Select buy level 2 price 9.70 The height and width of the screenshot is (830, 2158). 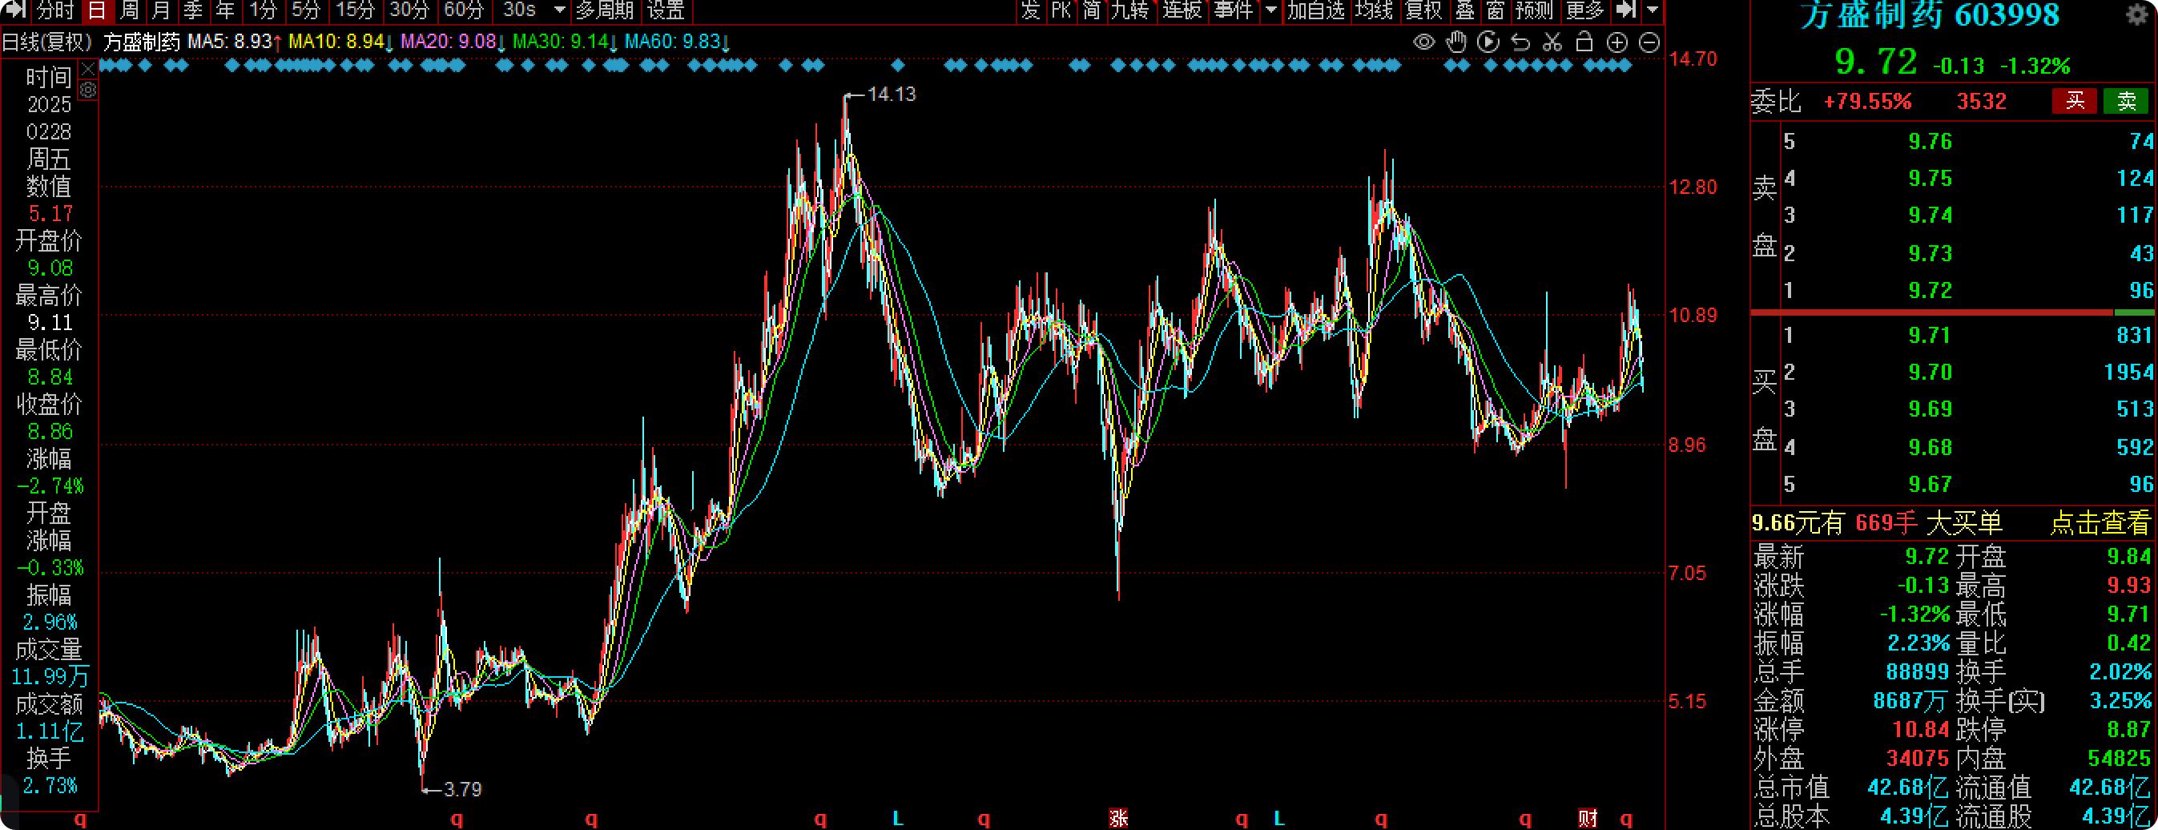pos(1931,372)
